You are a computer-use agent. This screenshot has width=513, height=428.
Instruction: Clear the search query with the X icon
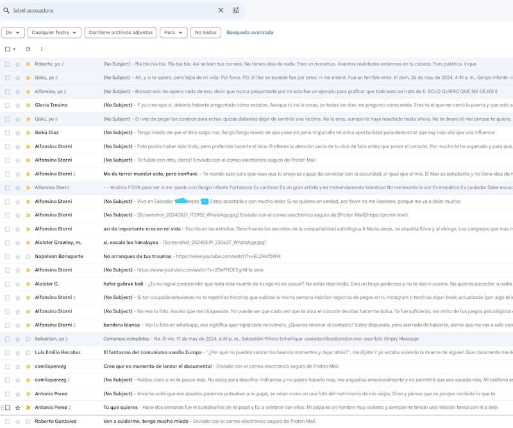point(221,10)
